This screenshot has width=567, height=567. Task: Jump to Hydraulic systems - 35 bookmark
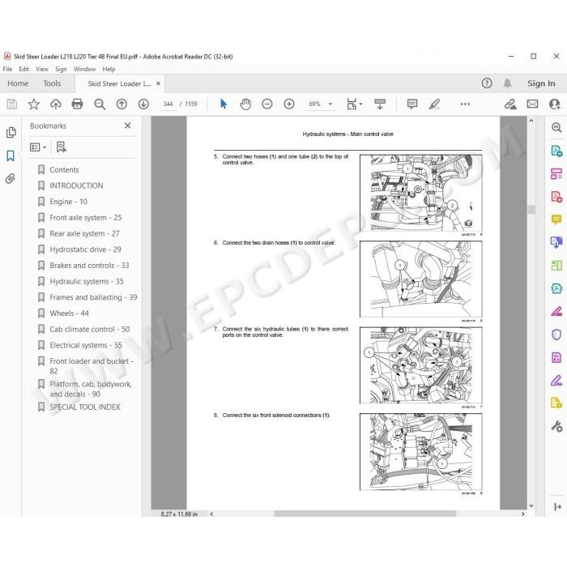pyautogui.click(x=87, y=281)
